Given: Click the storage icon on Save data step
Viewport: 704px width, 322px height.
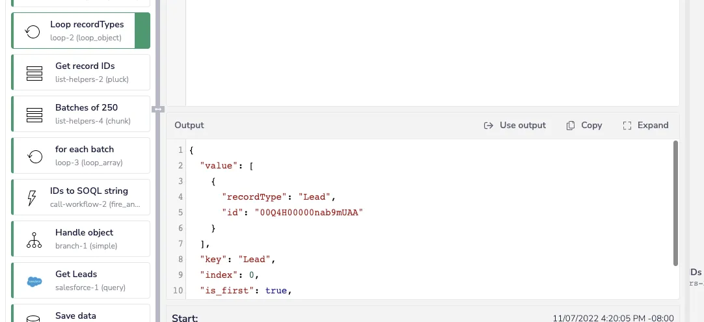Looking at the screenshot, I should 33,318.
